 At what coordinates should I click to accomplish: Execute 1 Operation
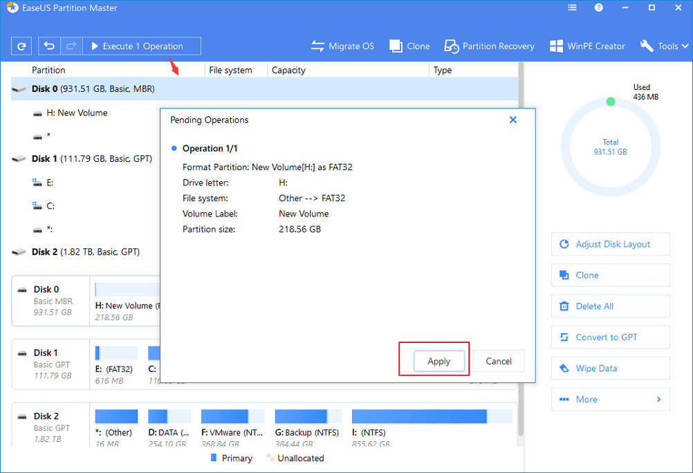pyautogui.click(x=142, y=46)
